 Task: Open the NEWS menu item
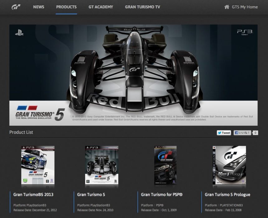[39, 7]
